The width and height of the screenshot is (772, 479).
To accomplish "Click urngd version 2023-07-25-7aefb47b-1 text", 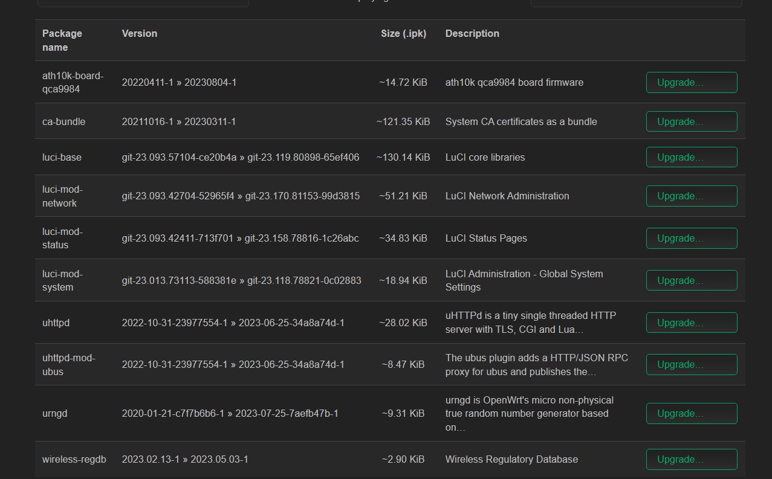I will [x=287, y=413].
